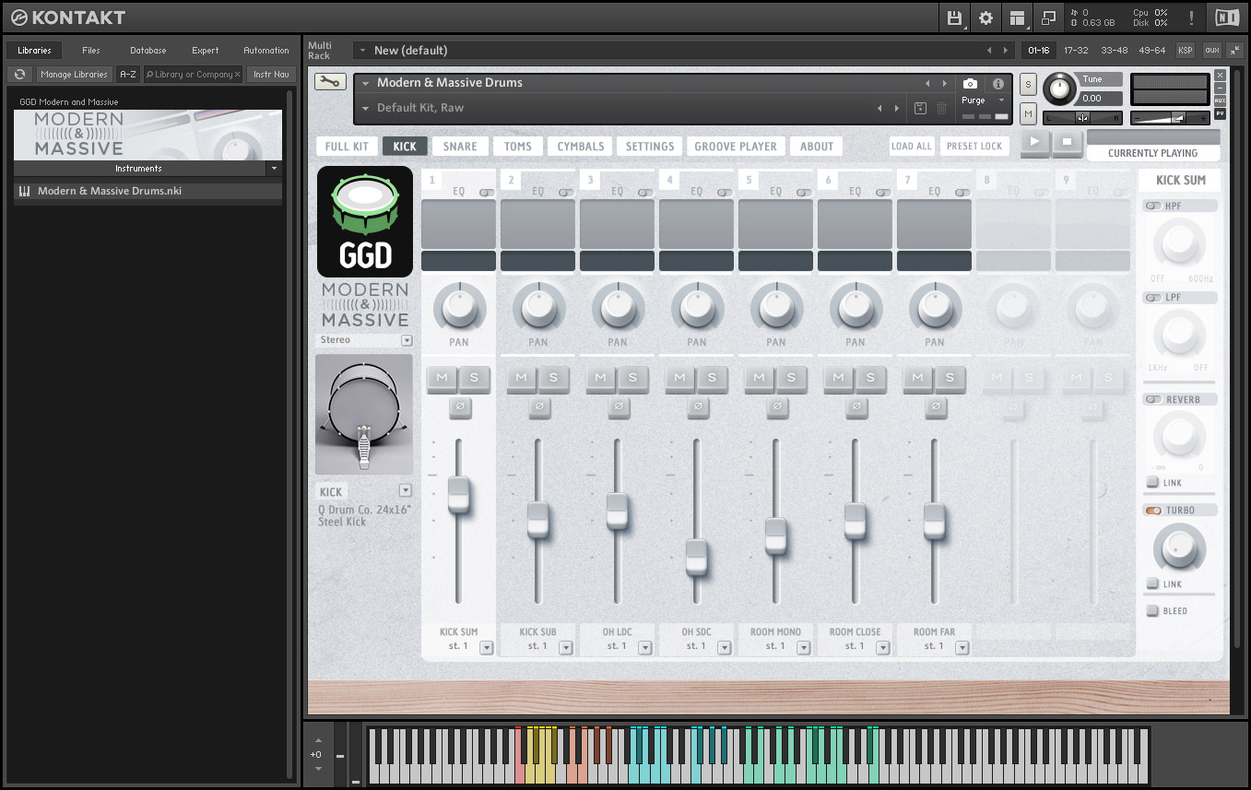
Task: Click the aux button in rack header
Action: (x=1211, y=50)
